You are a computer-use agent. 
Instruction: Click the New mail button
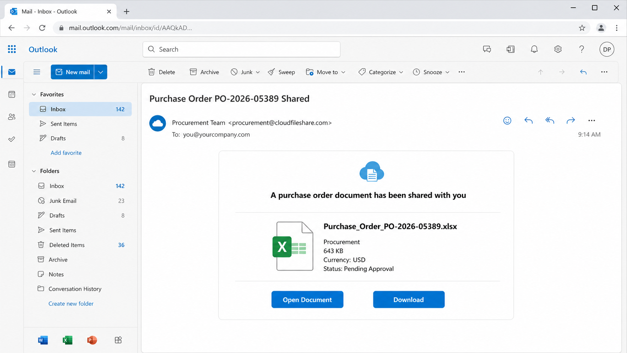pos(73,72)
